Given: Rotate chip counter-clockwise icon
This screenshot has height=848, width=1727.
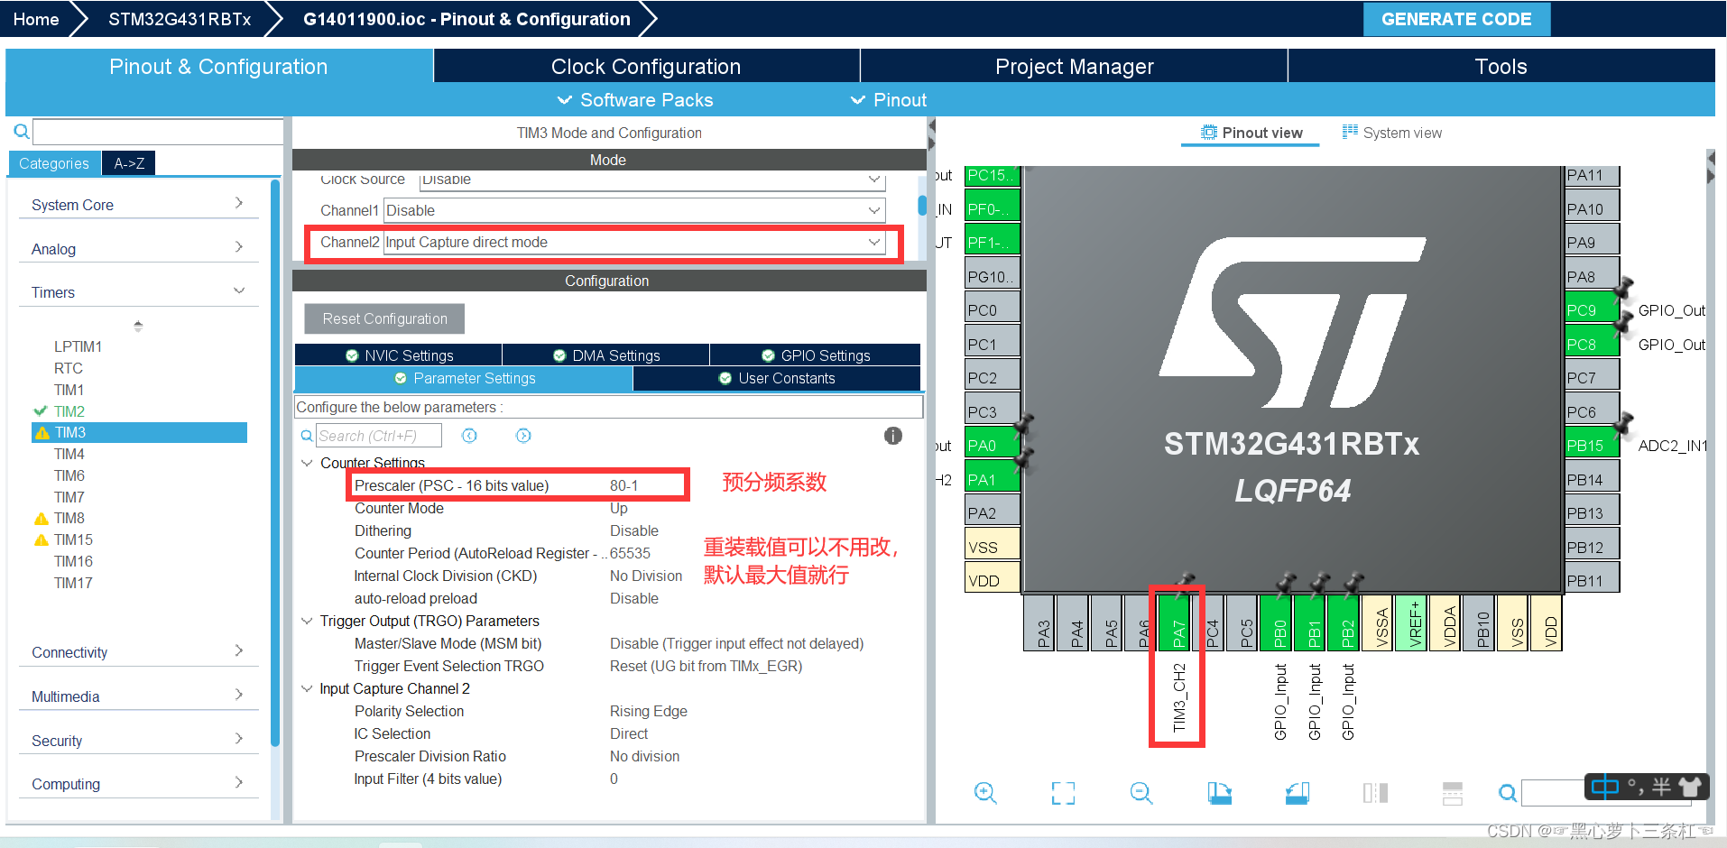Looking at the screenshot, I should [x=1298, y=793].
